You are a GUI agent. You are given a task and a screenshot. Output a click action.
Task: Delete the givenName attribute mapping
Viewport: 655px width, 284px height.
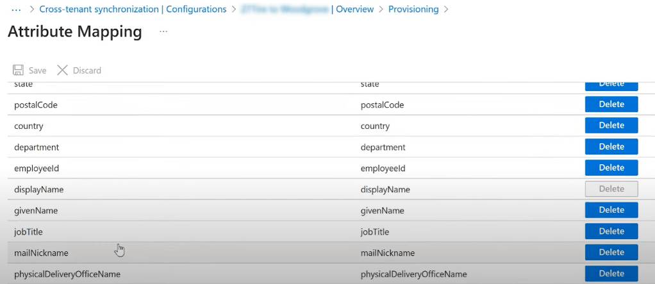[x=611, y=210]
